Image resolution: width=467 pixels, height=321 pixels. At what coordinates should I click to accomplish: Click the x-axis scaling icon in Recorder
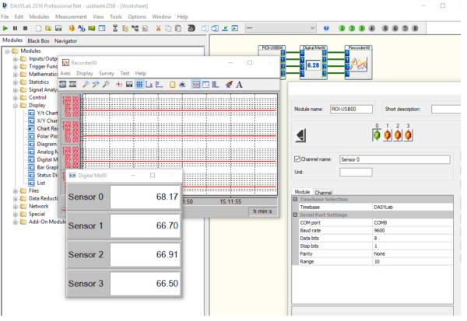[x=149, y=85]
